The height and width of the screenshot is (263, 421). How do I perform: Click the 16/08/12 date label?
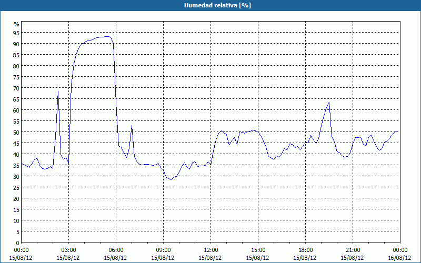(x=399, y=258)
